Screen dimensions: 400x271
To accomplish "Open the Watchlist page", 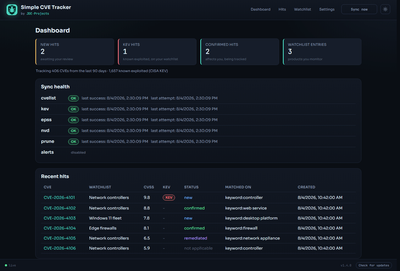I will point(302,9).
